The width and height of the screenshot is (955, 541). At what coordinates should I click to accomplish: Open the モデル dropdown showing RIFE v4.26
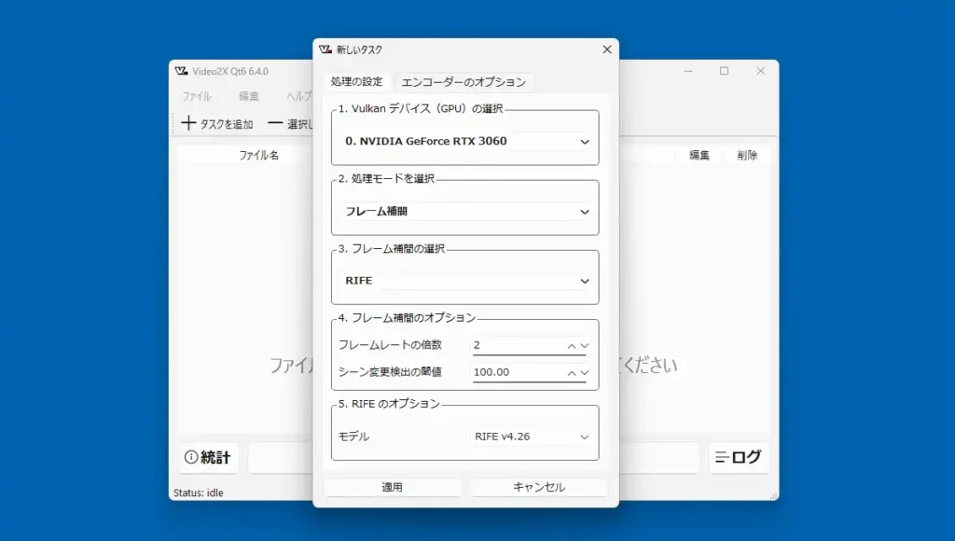[531, 437]
